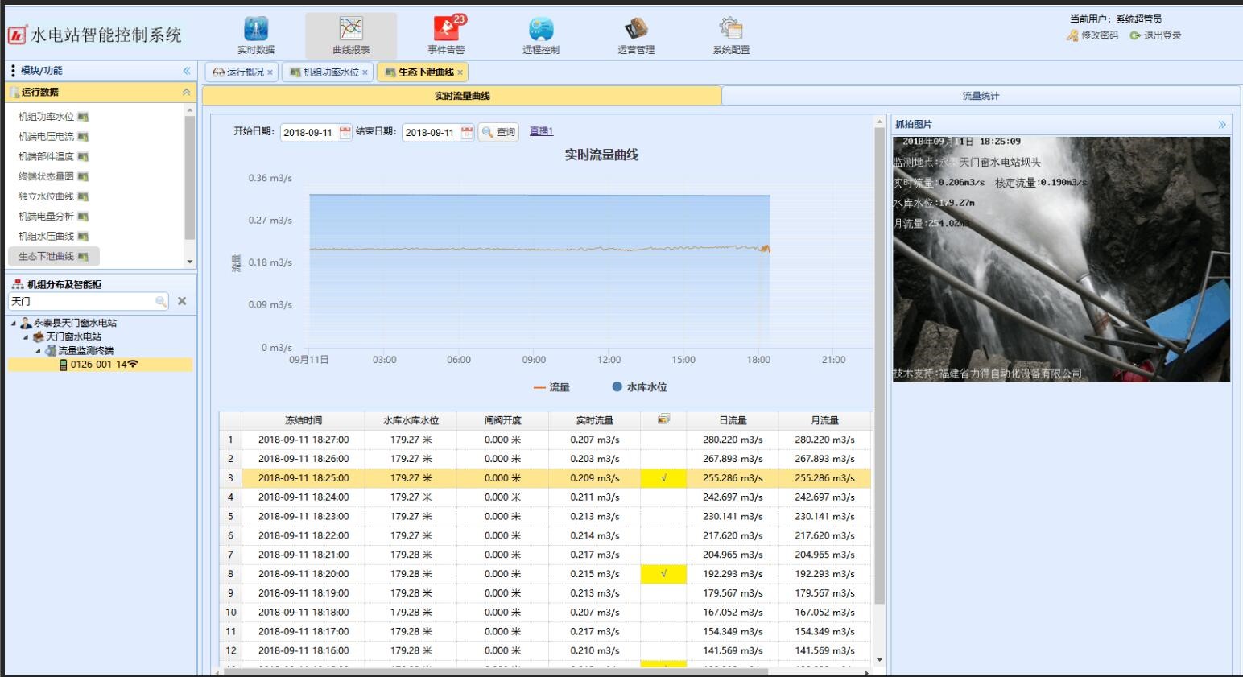This screenshot has width=1243, height=677.
Task: Switch to the 机组功率水位 tab
Action: tap(326, 72)
